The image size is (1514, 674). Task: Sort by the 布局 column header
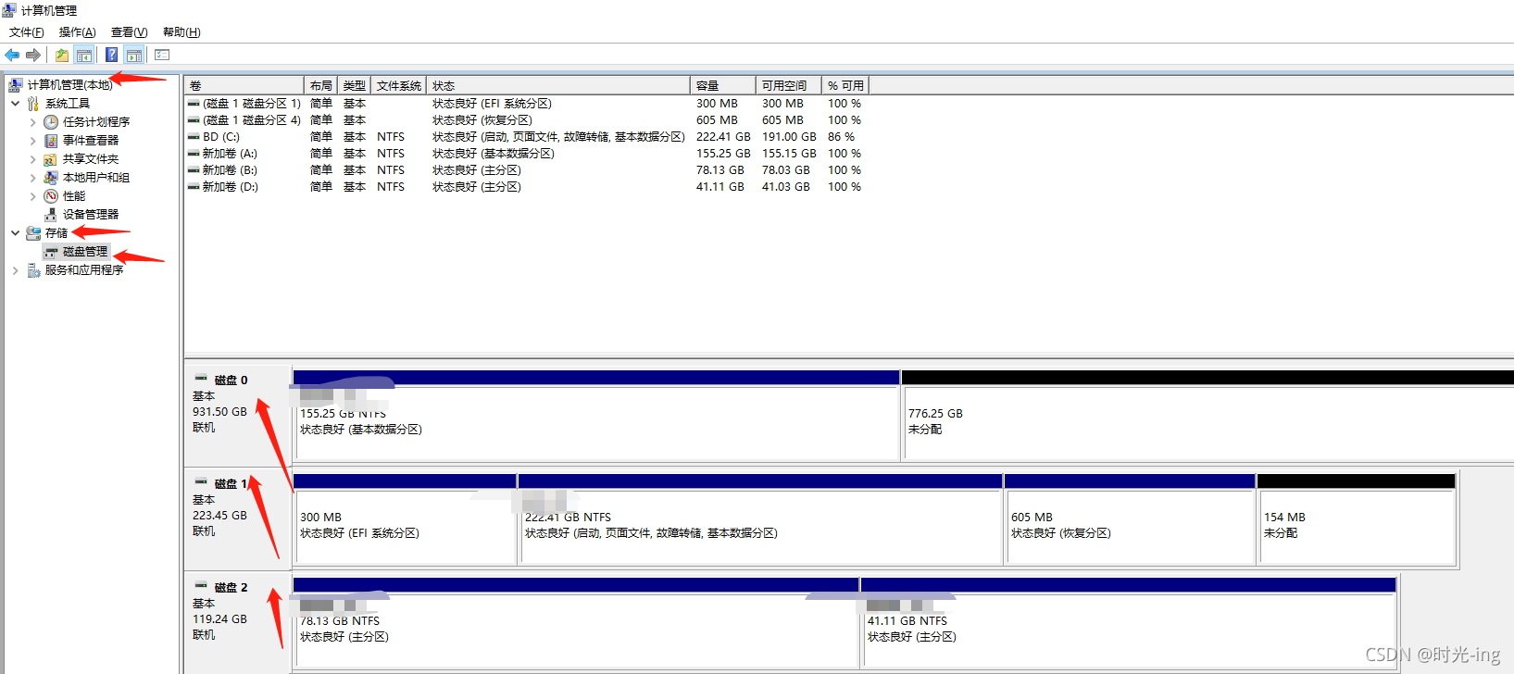[x=321, y=85]
